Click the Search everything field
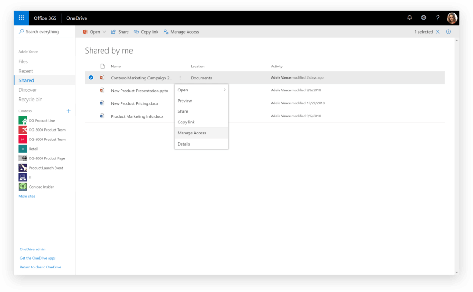The height and width of the screenshot is (292, 473). (45, 32)
